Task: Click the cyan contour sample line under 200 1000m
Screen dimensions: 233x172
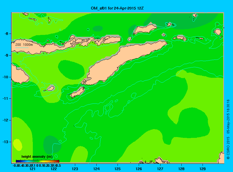Action: [x=22, y=48]
